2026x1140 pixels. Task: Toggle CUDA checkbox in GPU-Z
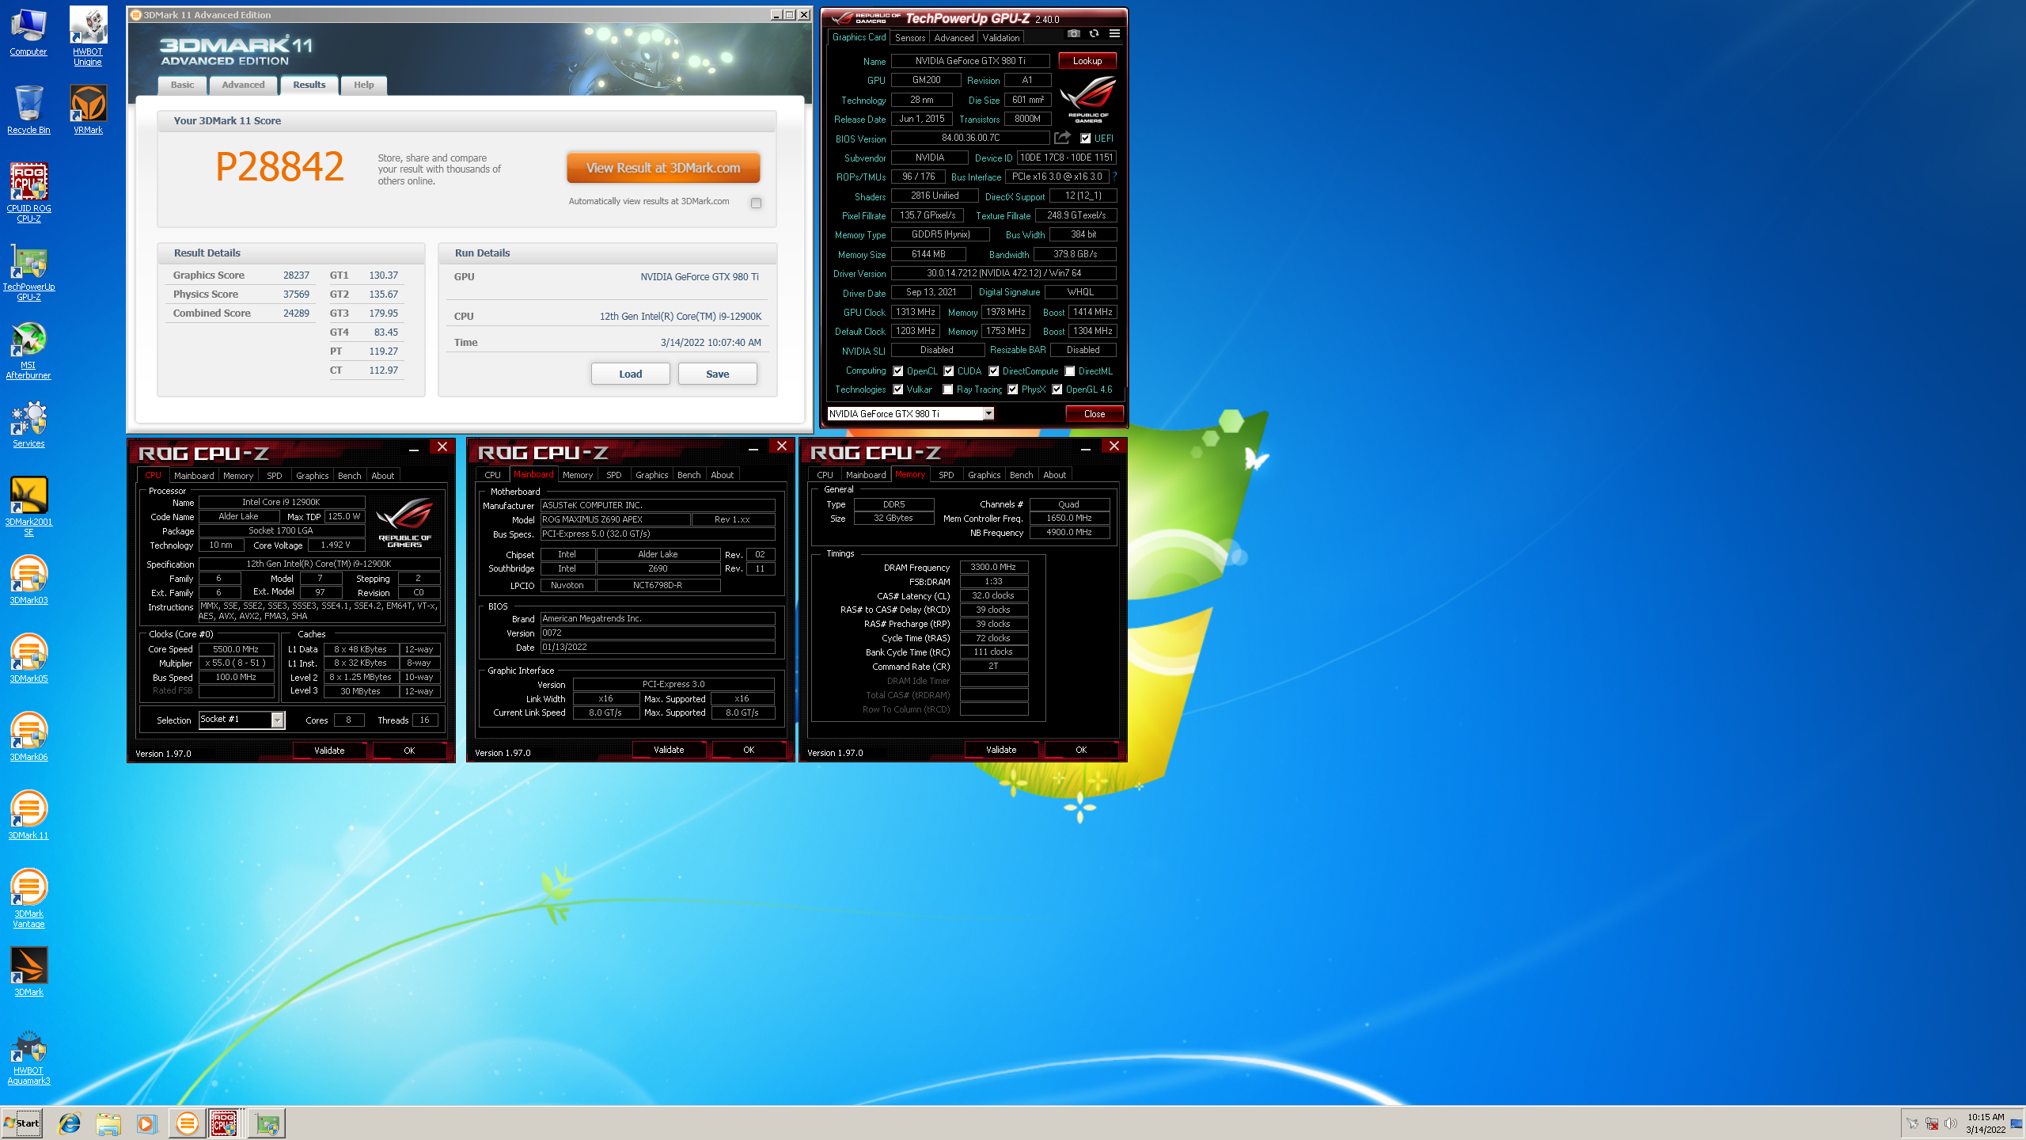pos(949,371)
